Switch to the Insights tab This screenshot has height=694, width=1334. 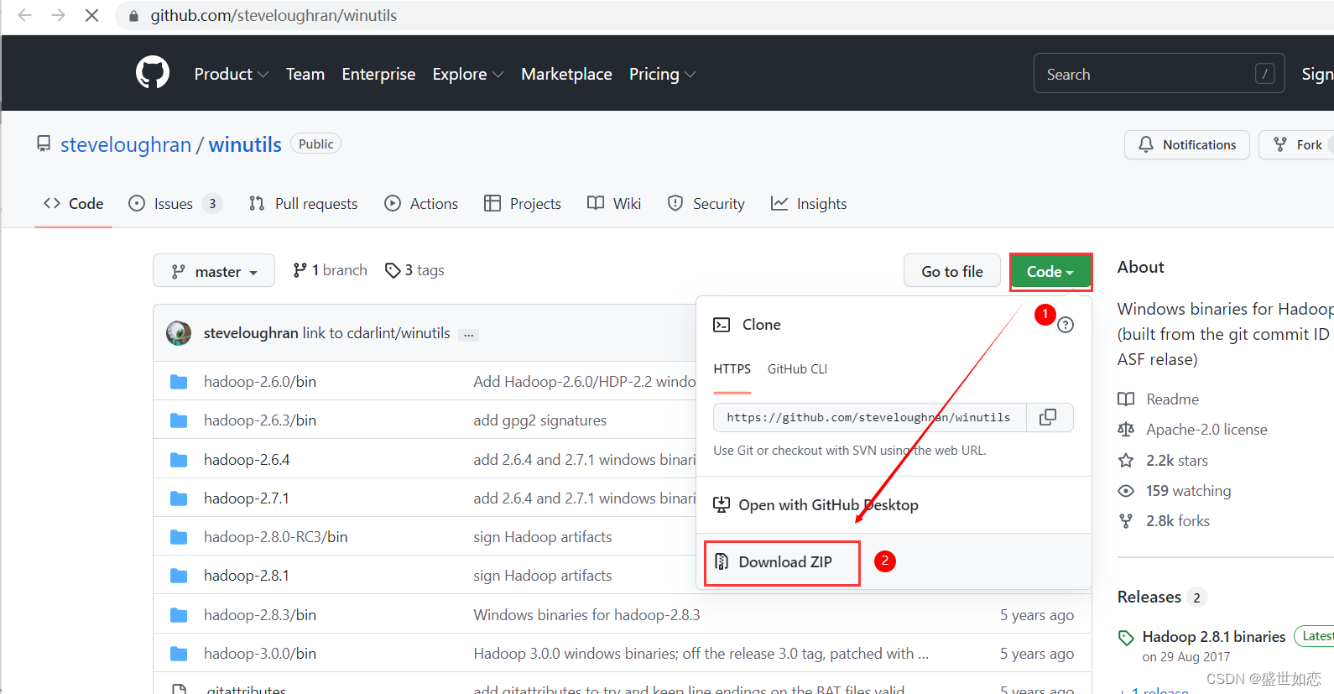[x=809, y=204]
